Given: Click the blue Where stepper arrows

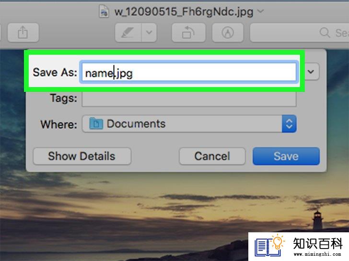Looking at the screenshot, I should click(289, 124).
